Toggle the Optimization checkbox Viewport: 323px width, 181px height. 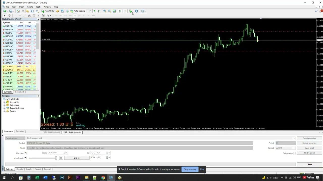pos(294,153)
